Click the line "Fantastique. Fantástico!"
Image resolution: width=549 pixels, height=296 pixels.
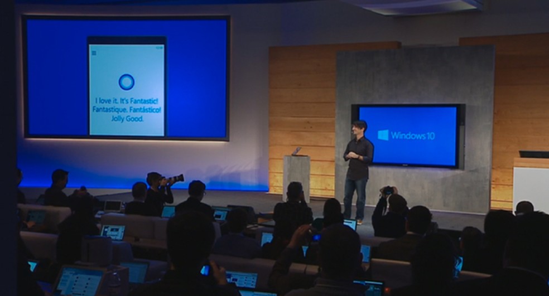(x=127, y=110)
